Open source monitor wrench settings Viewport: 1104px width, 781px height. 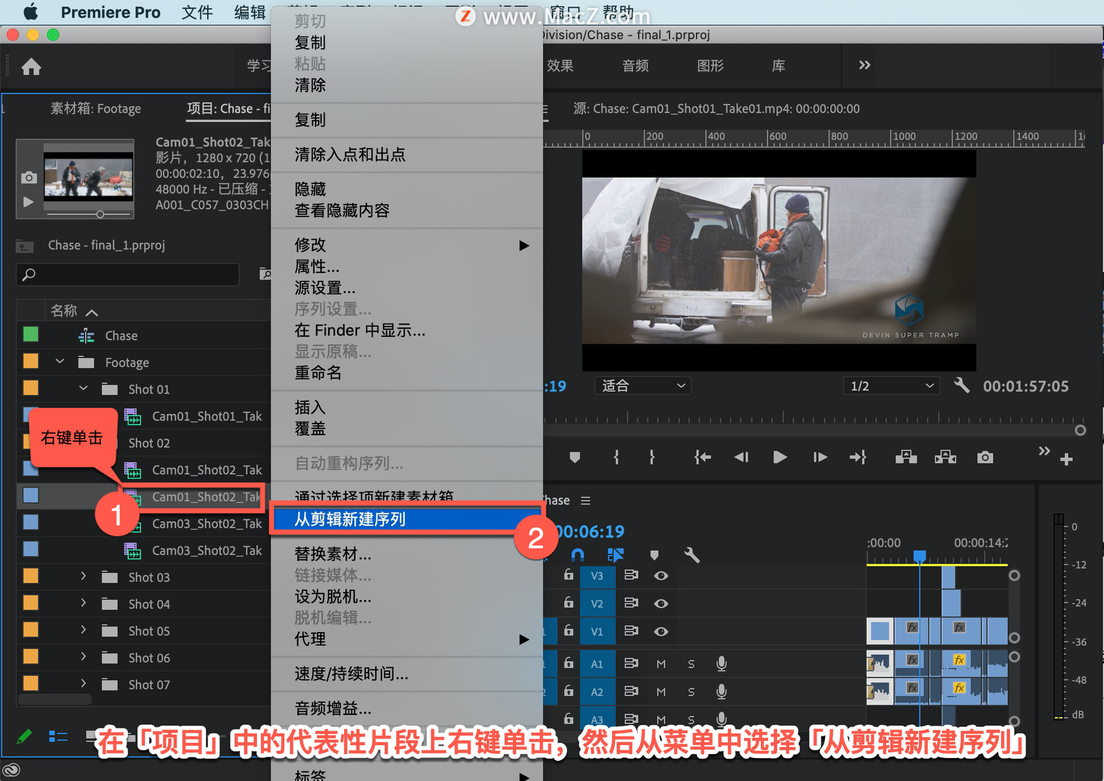[961, 385]
